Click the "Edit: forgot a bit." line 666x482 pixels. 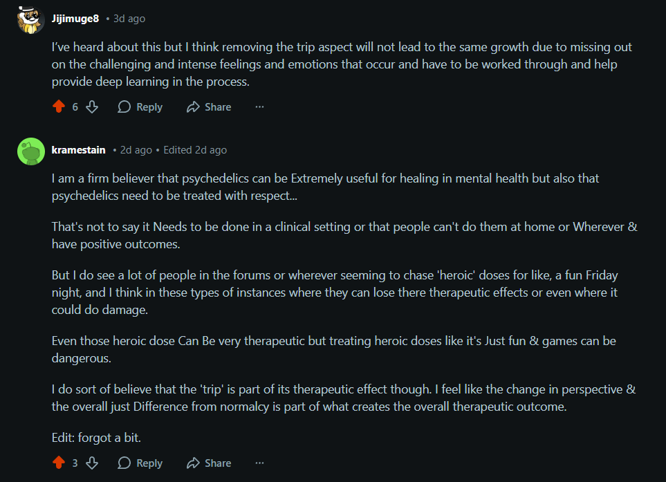(x=97, y=436)
